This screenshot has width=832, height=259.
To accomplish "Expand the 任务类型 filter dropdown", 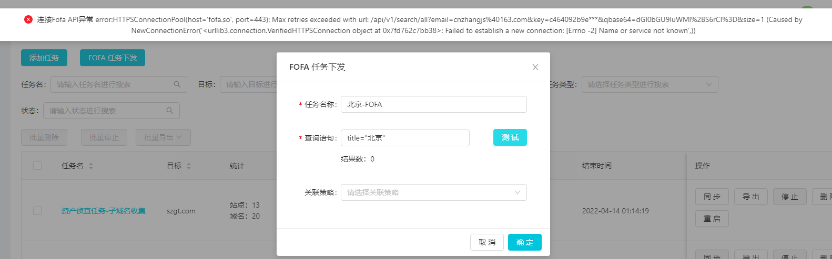I will coord(650,84).
